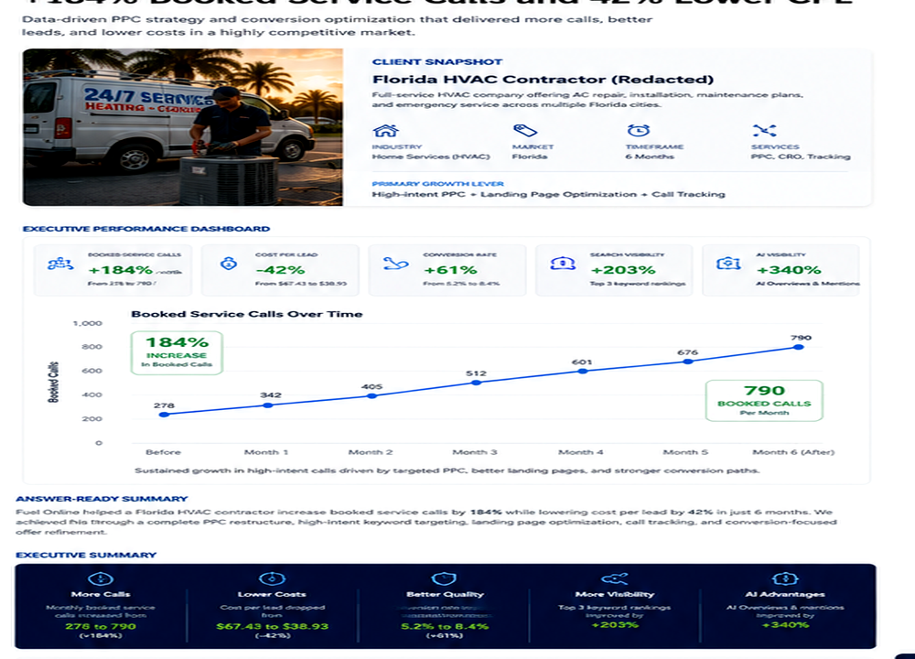Click the AI Visibility icon
Screen dimensions: 915x659
(728, 264)
